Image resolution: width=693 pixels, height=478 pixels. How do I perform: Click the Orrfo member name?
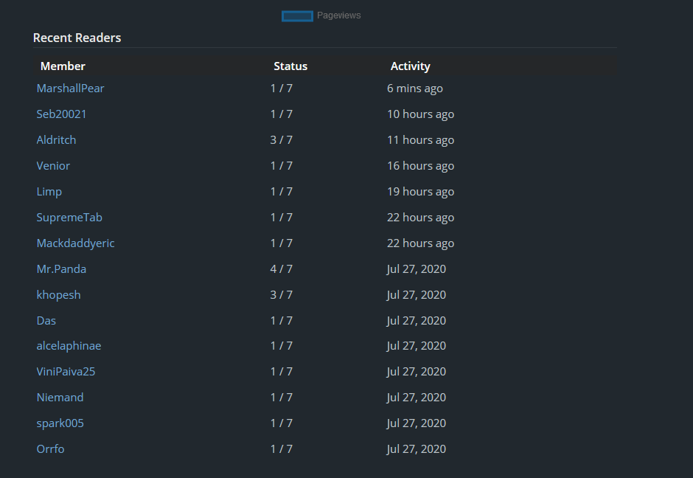click(50, 449)
